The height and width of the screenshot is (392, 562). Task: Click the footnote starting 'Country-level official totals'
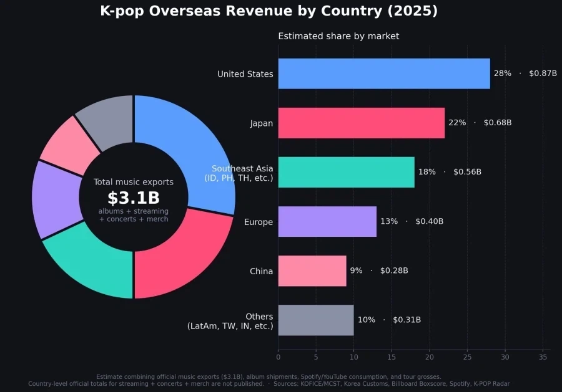click(x=146, y=384)
